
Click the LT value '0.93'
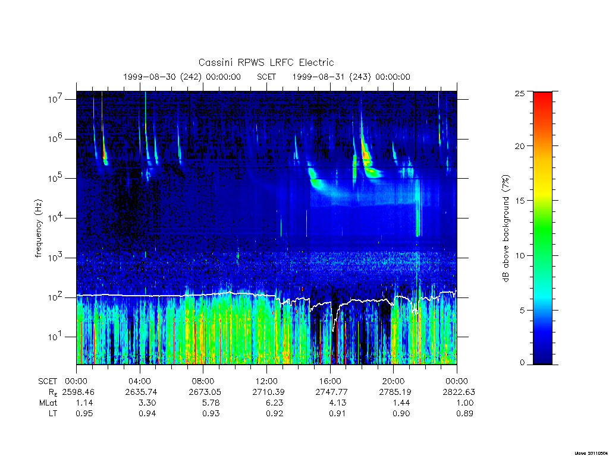[211, 414]
